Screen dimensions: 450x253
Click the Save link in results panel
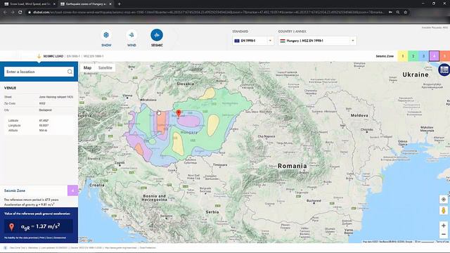pos(49,238)
